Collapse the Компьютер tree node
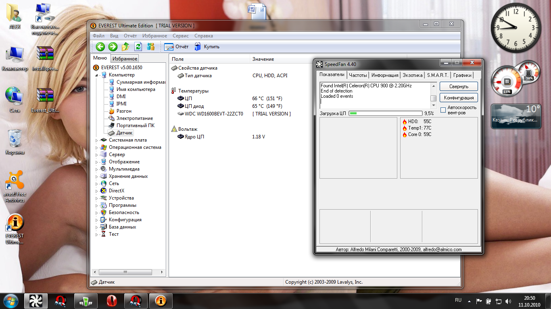The height and width of the screenshot is (309, 551). [97, 75]
